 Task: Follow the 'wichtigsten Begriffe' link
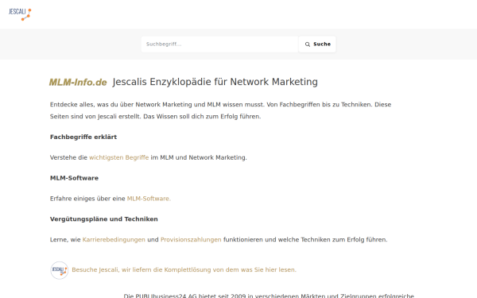119,157
